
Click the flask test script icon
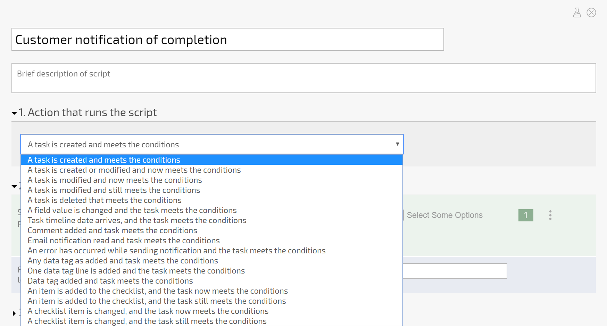pyautogui.click(x=577, y=13)
